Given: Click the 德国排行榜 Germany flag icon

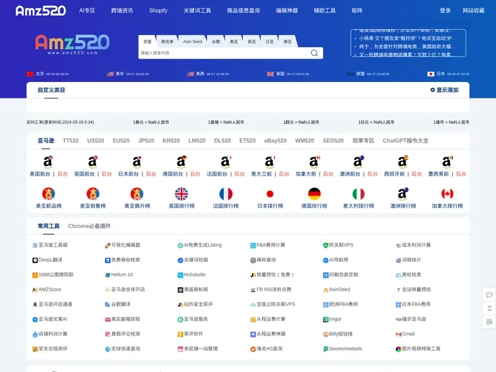Looking at the screenshot, I should point(314,194).
